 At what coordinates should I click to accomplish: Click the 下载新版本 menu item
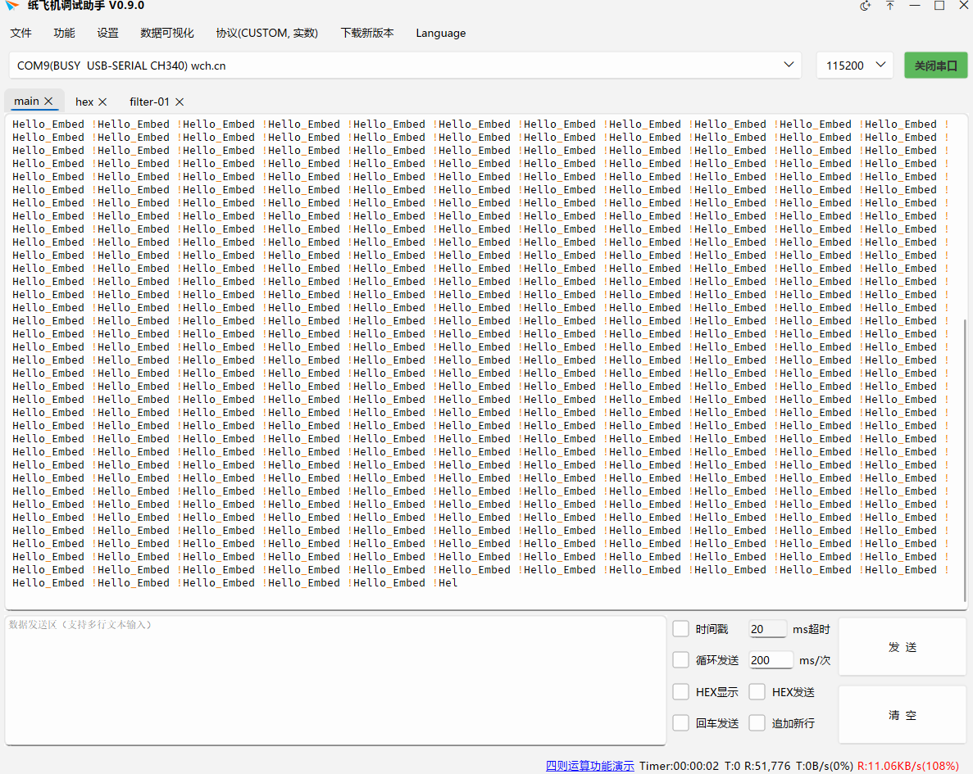click(x=366, y=33)
